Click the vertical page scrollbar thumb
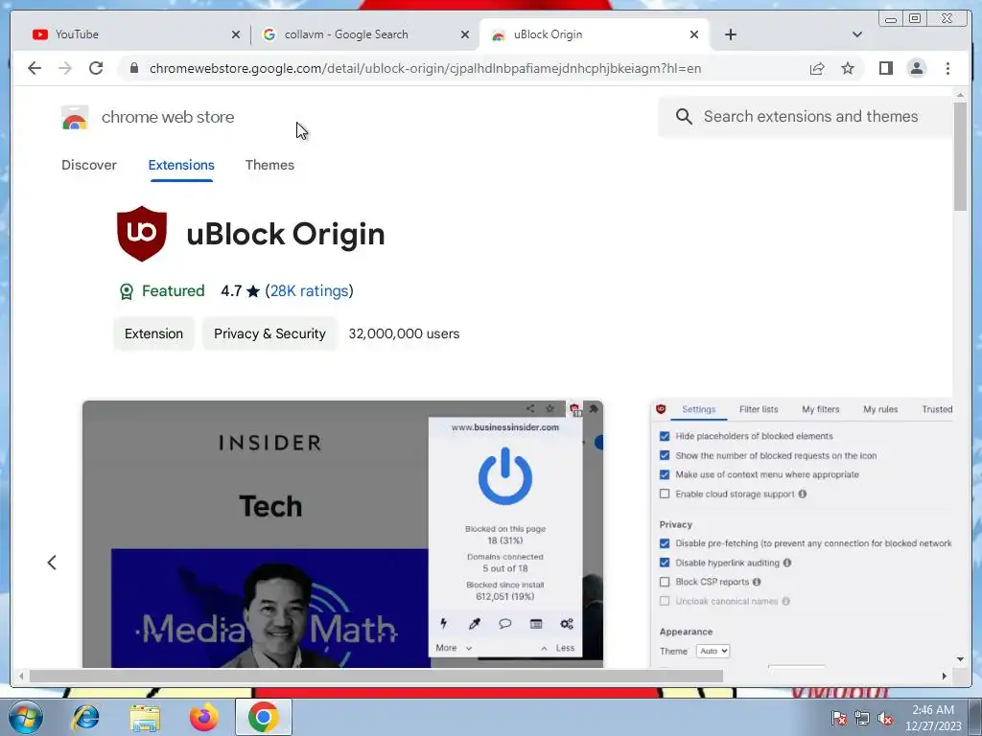 960,157
